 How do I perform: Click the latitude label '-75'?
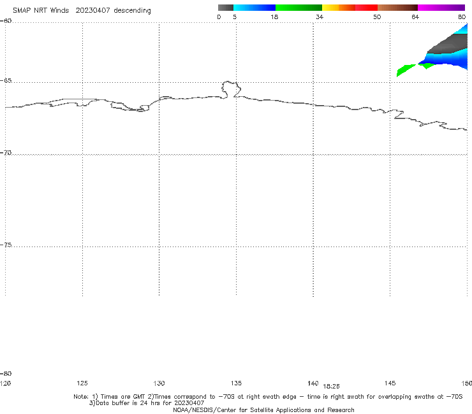[6, 245]
